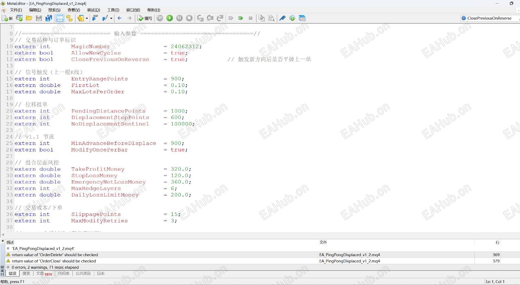Screen dimensions: 520x285
Task: Click the find in files icon
Action: [271, 18]
